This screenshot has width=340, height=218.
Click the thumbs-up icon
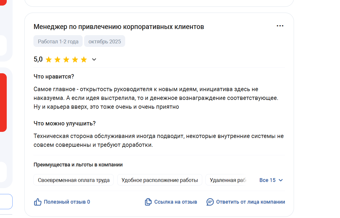point(38,202)
